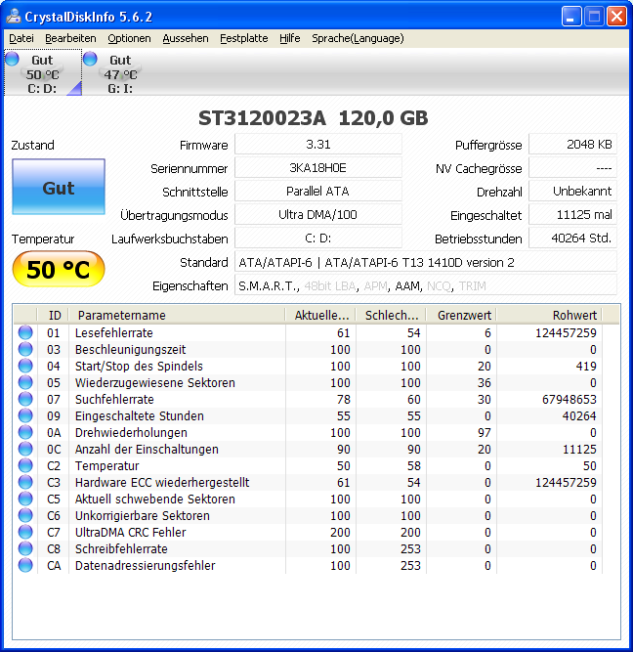Image resolution: width=633 pixels, height=652 pixels.
Task: Click the CrystalDiskInfo title bar icon
Action: [x=14, y=17]
